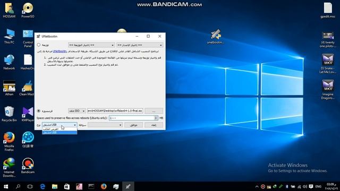Open the ISO file type dropdown

tap(76, 111)
